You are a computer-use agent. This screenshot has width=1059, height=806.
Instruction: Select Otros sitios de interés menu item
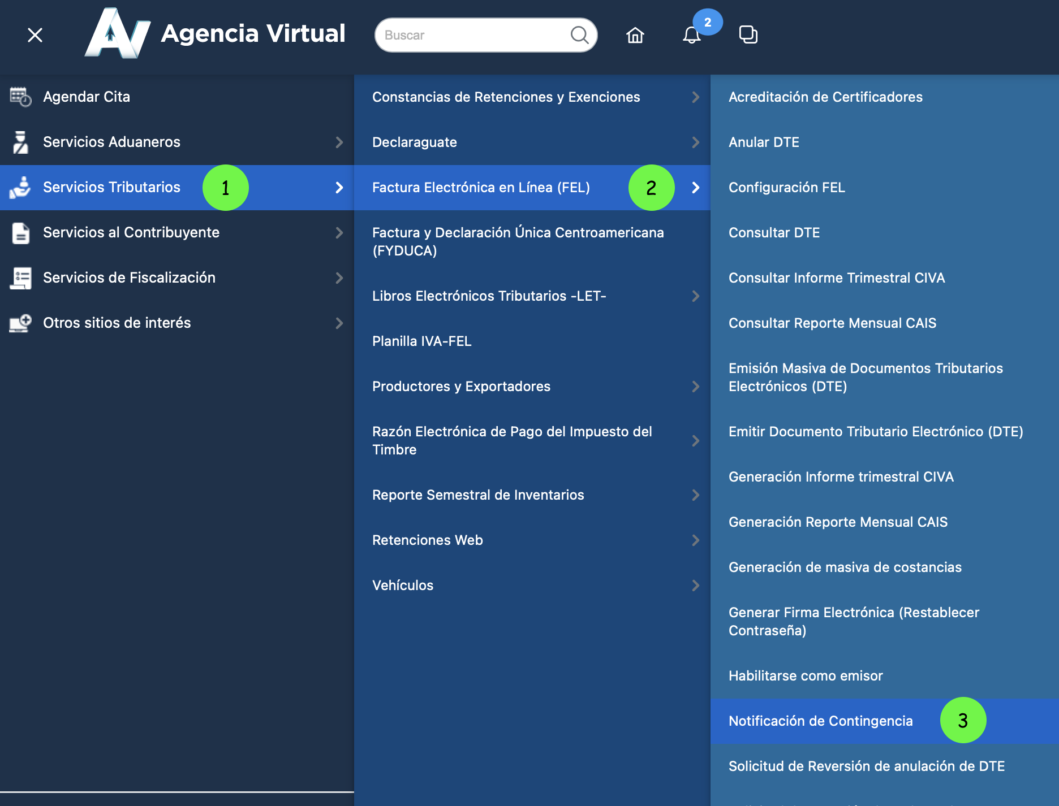177,323
